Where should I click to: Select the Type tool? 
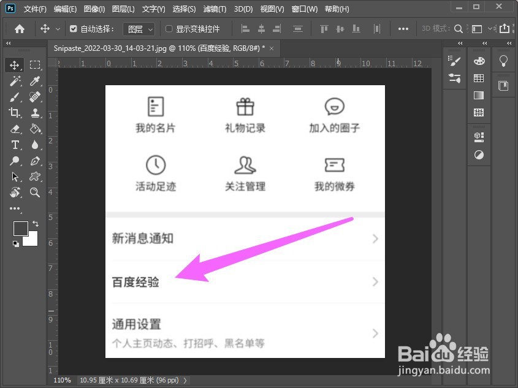[x=15, y=145]
